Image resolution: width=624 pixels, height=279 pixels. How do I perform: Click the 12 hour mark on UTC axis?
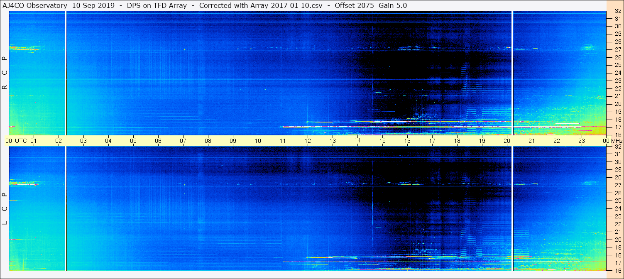click(x=308, y=141)
